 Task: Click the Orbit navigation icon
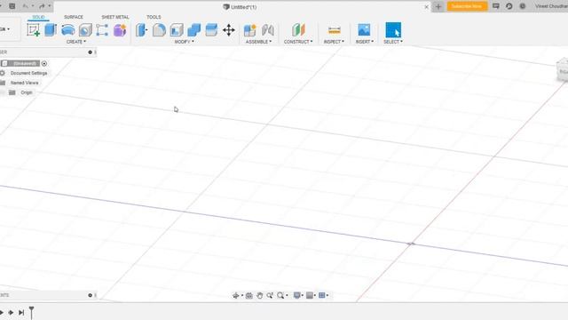pos(235,295)
